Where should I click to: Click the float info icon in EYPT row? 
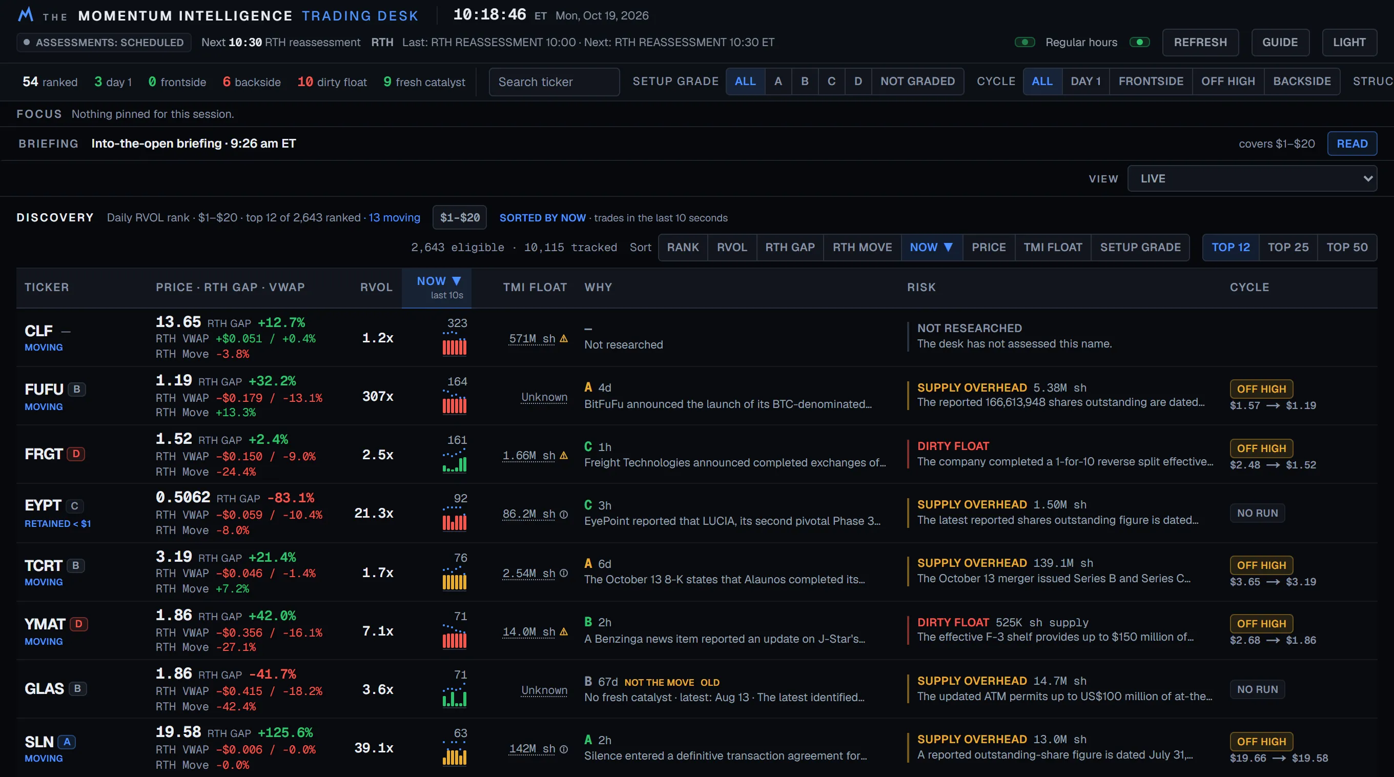coord(563,514)
